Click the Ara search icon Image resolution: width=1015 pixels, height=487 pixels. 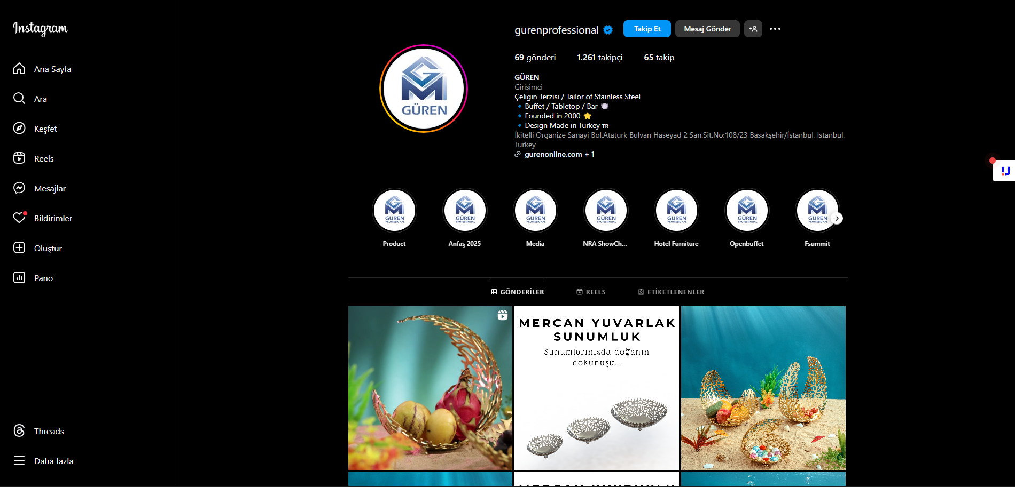coord(19,99)
